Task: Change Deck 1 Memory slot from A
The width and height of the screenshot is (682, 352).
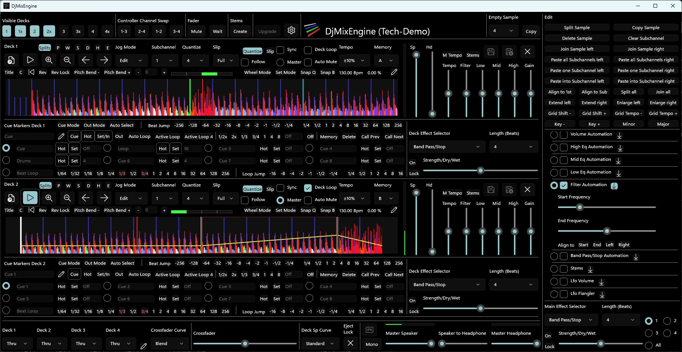Action: (x=386, y=60)
